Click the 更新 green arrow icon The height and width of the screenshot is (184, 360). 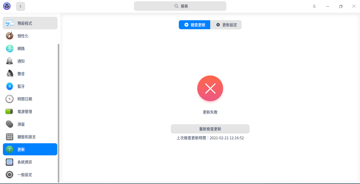(x=10, y=150)
